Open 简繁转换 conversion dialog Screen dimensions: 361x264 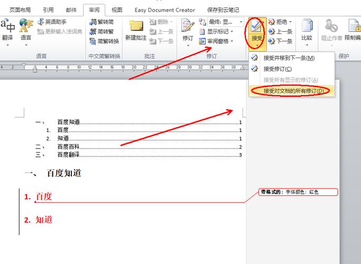[104, 41]
